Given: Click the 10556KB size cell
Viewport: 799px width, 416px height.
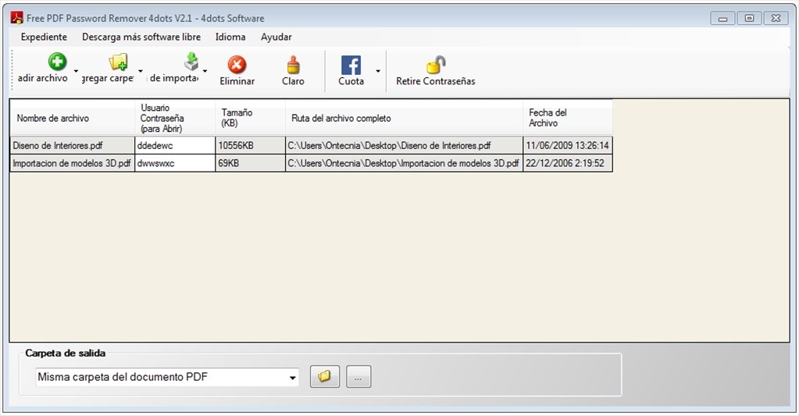Looking at the screenshot, I should [250, 146].
